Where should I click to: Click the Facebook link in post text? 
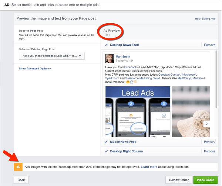(x=130, y=67)
